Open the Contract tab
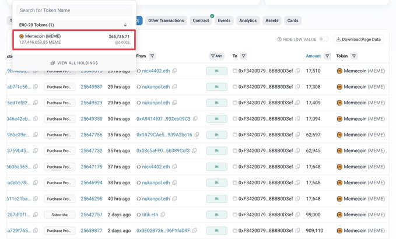This screenshot has width=396, height=239. point(201,20)
